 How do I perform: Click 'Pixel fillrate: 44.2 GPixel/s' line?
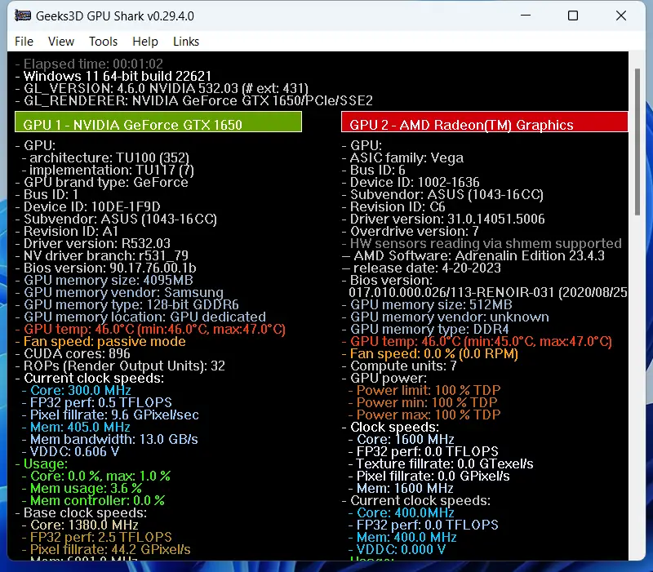(x=106, y=549)
